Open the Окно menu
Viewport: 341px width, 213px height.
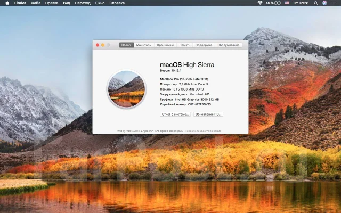point(100,3)
